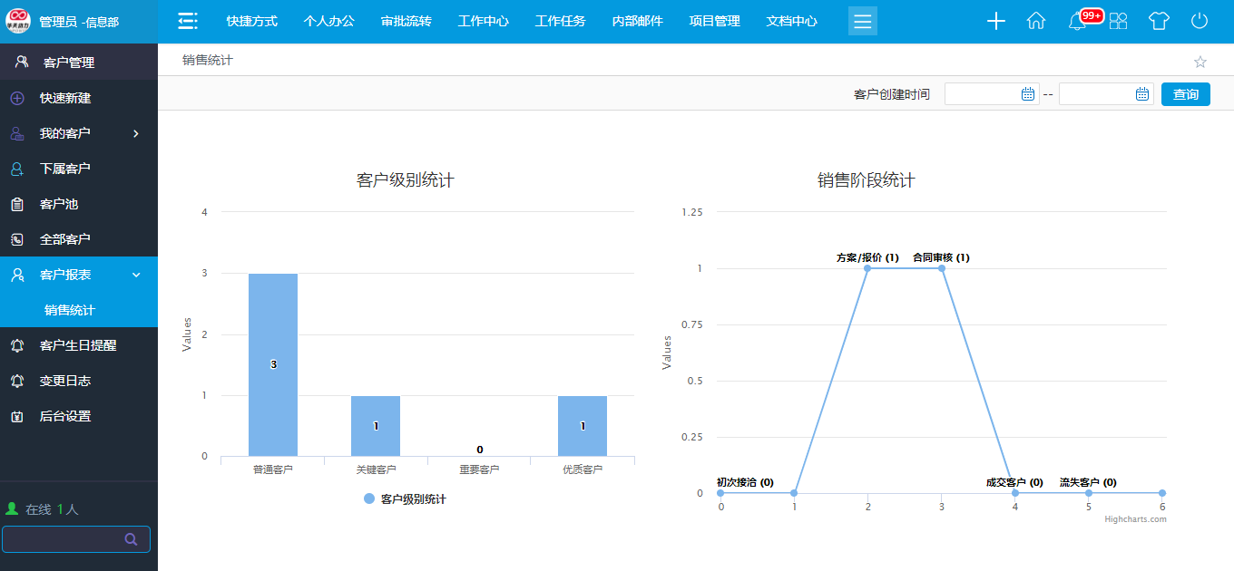Image resolution: width=1234 pixels, height=571 pixels.
Task: Click the 普通客户 bar in chart
Action: coord(273,364)
